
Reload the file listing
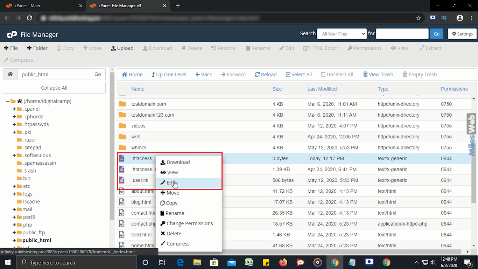click(266, 74)
